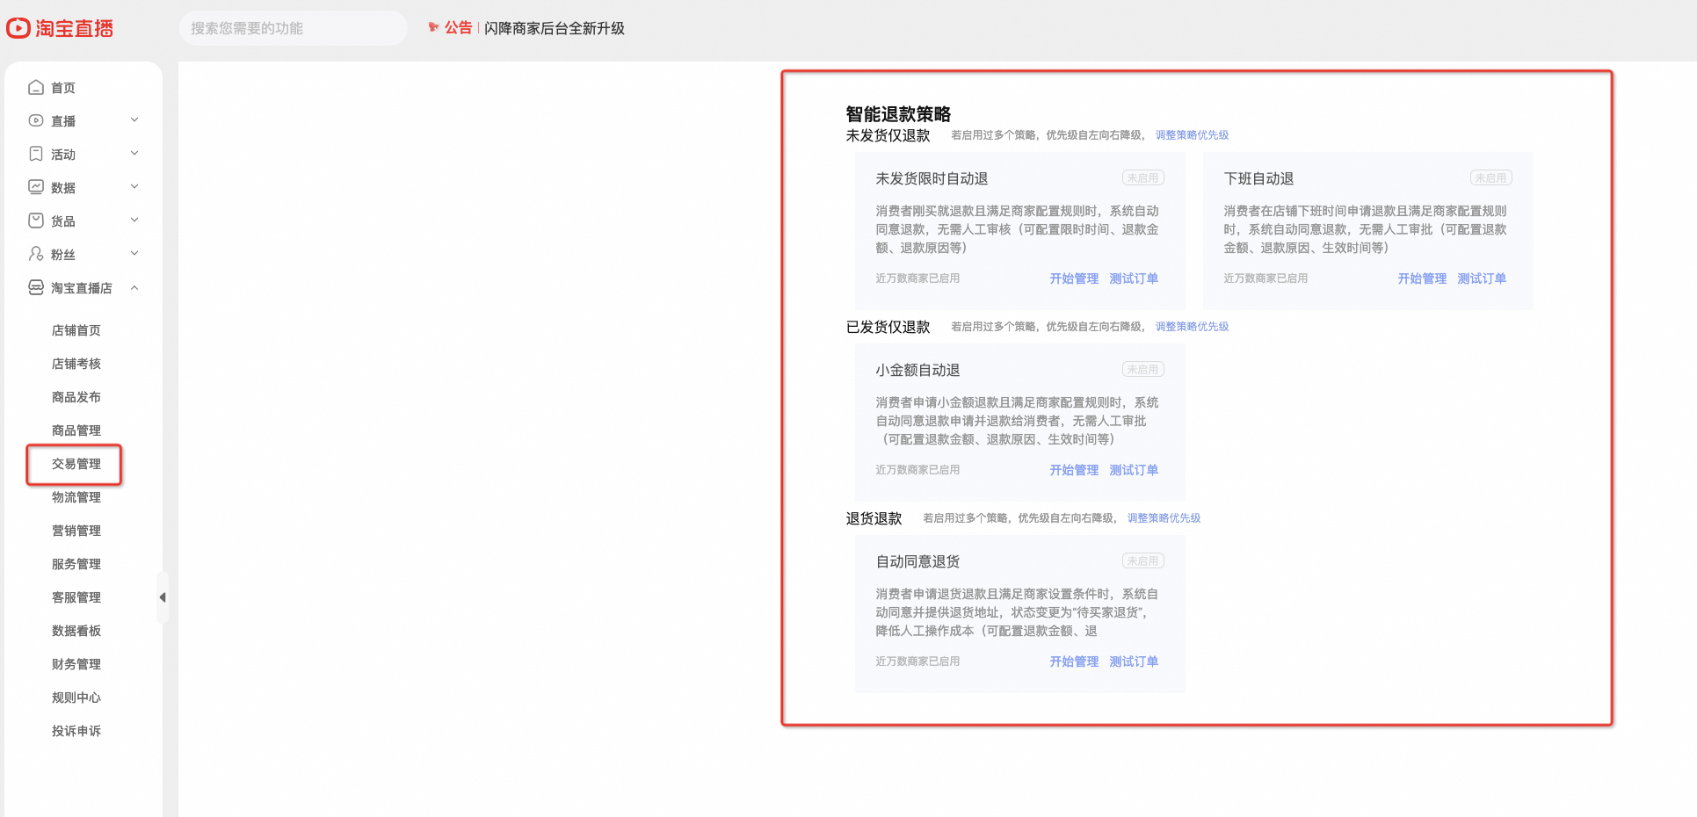Open 投诉申诉 submenu item
This screenshot has height=817, width=1697.
click(76, 731)
